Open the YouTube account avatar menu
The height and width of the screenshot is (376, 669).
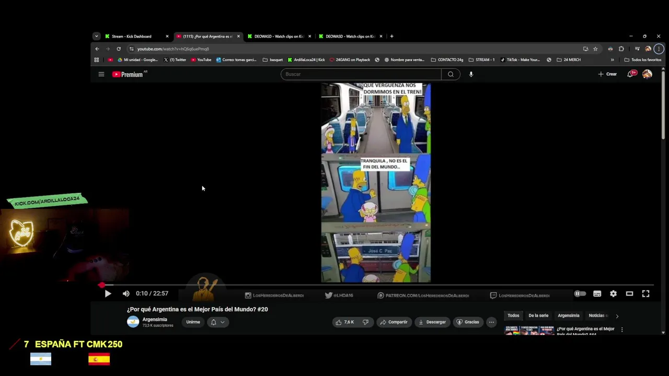(647, 74)
